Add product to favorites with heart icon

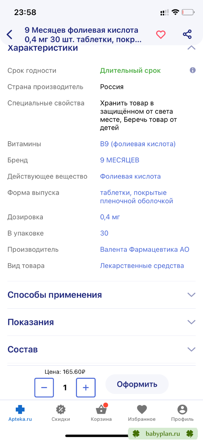[161, 35]
